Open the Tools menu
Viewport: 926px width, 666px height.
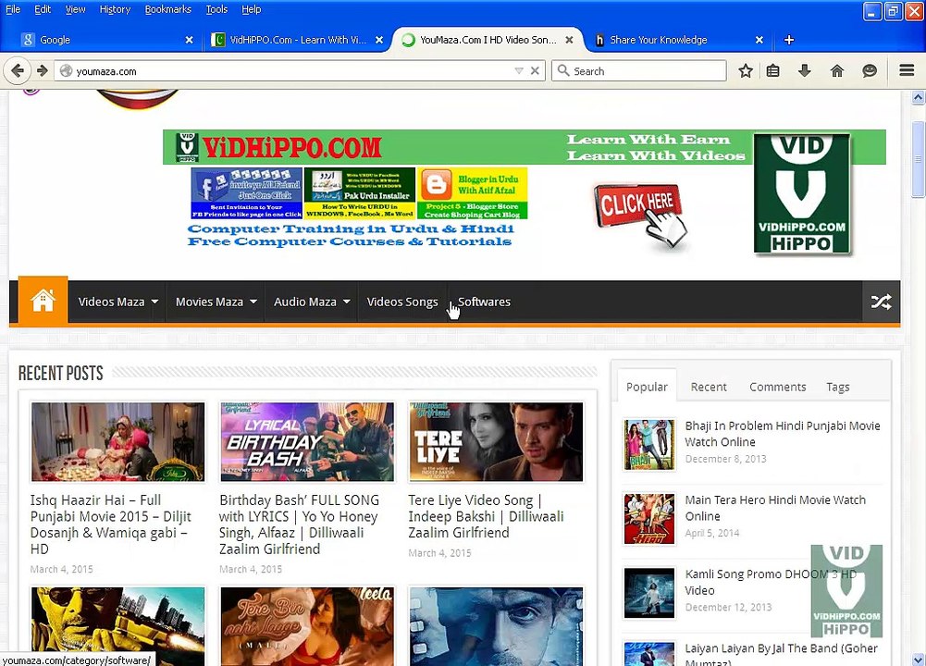click(x=216, y=9)
